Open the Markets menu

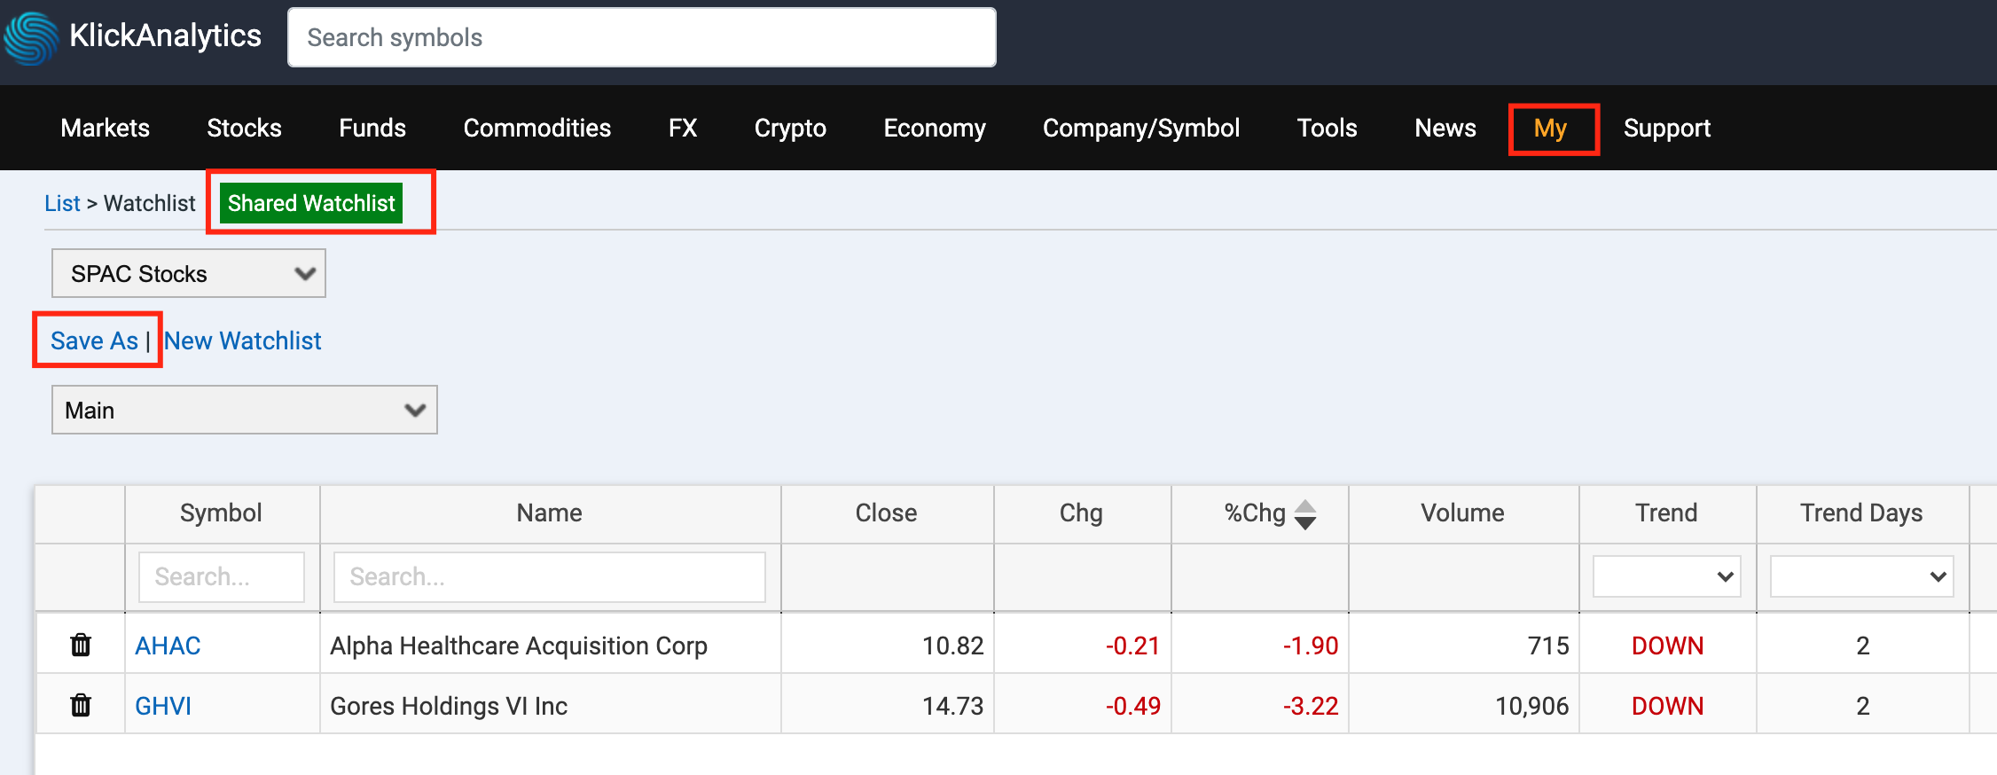(x=106, y=128)
